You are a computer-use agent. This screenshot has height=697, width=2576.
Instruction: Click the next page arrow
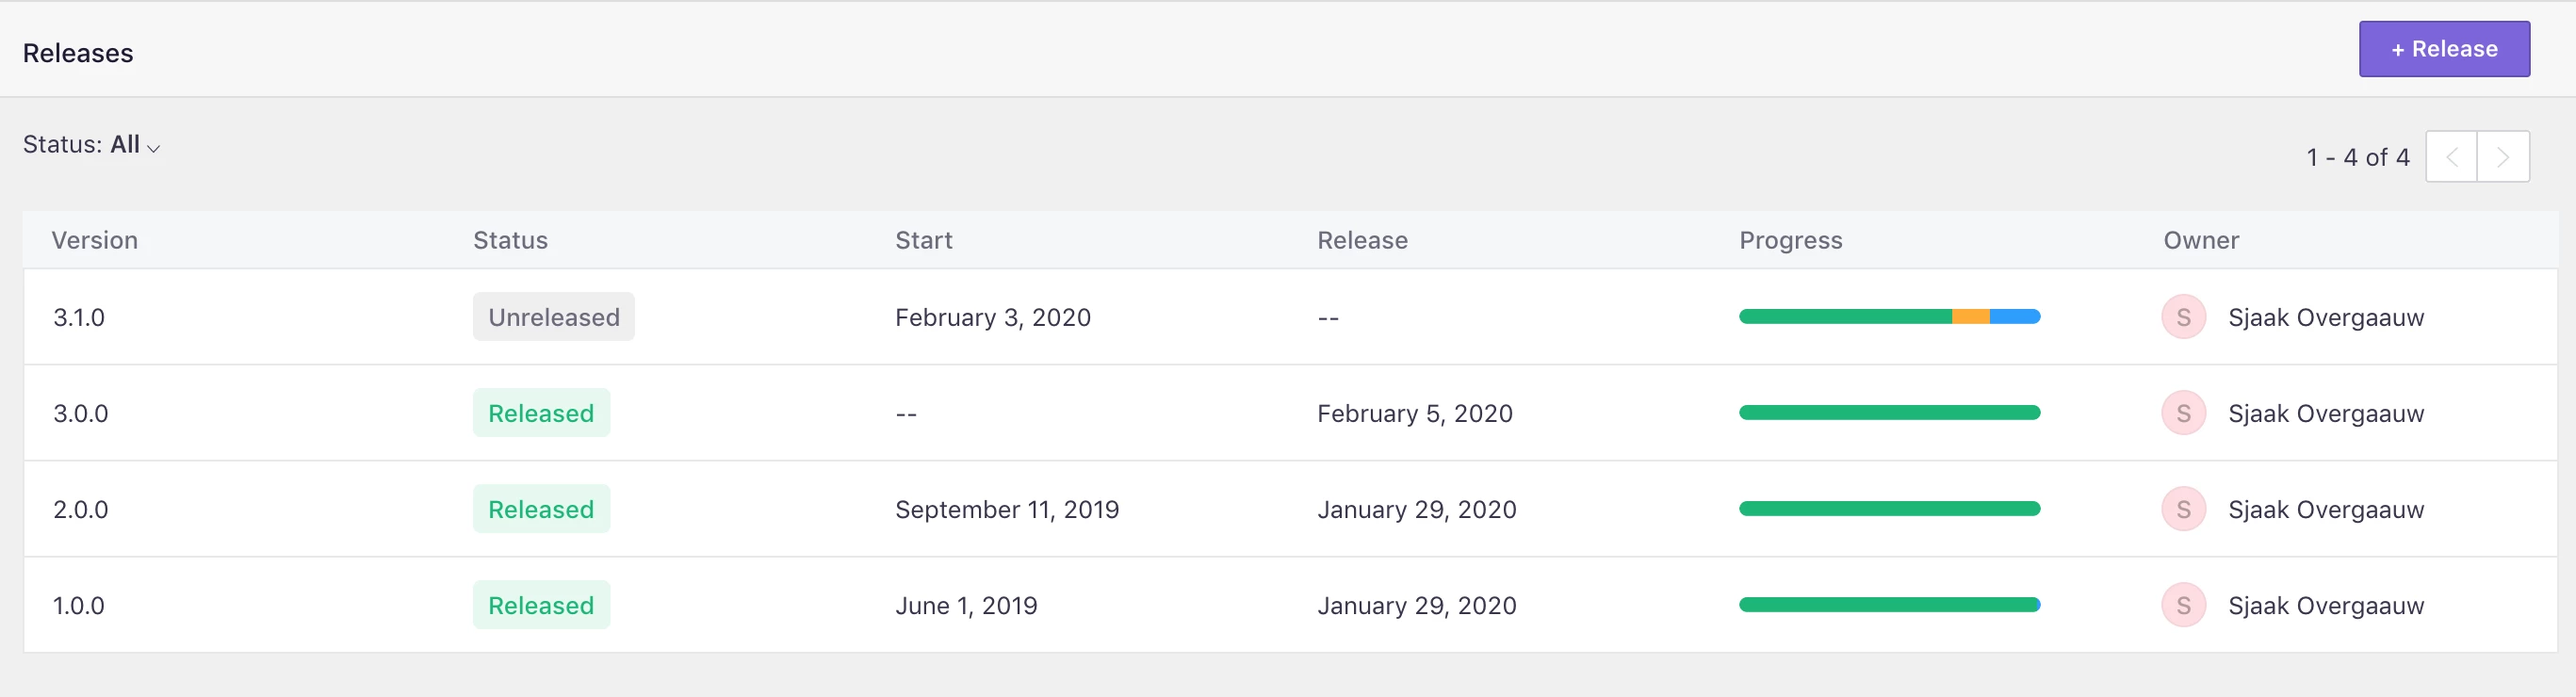click(2503, 157)
